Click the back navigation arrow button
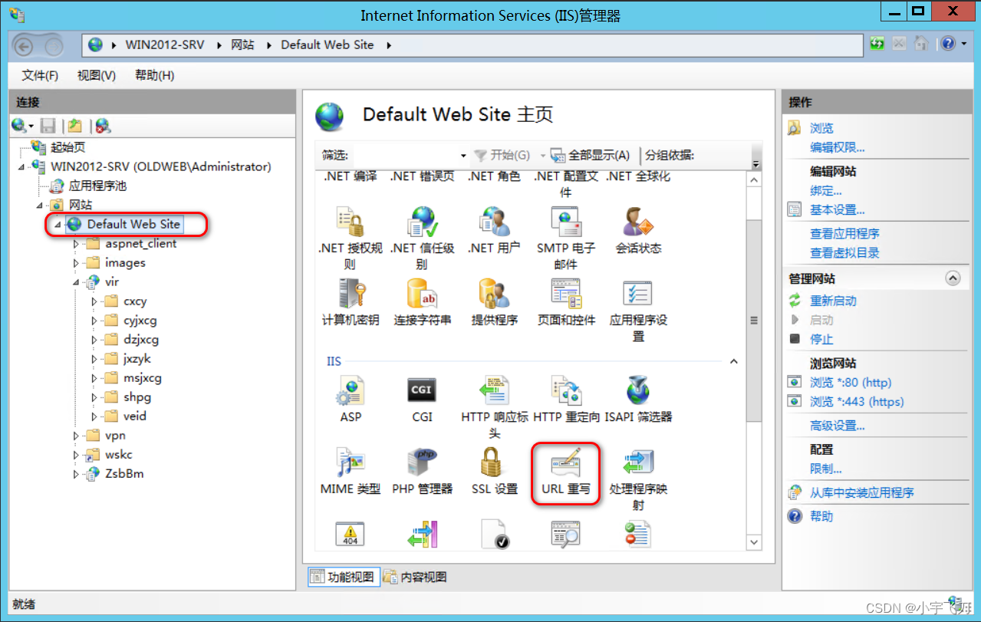981x622 pixels. (x=24, y=46)
